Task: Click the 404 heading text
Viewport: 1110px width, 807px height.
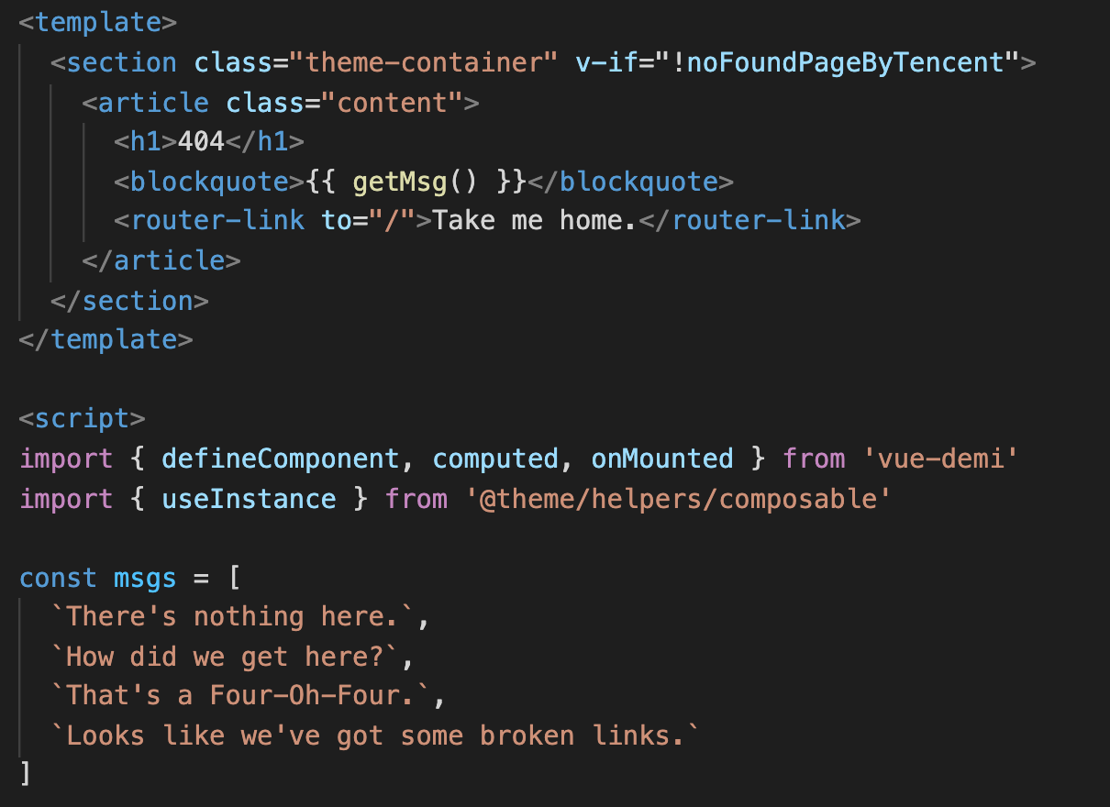Action: [201, 142]
